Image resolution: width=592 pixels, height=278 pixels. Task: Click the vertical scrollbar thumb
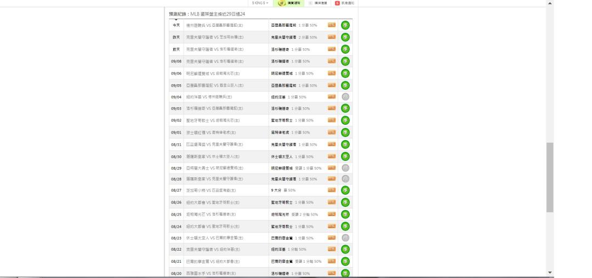tap(550, 177)
